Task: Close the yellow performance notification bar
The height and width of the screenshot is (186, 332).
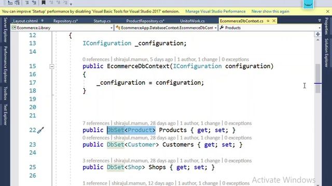Action: (328, 11)
